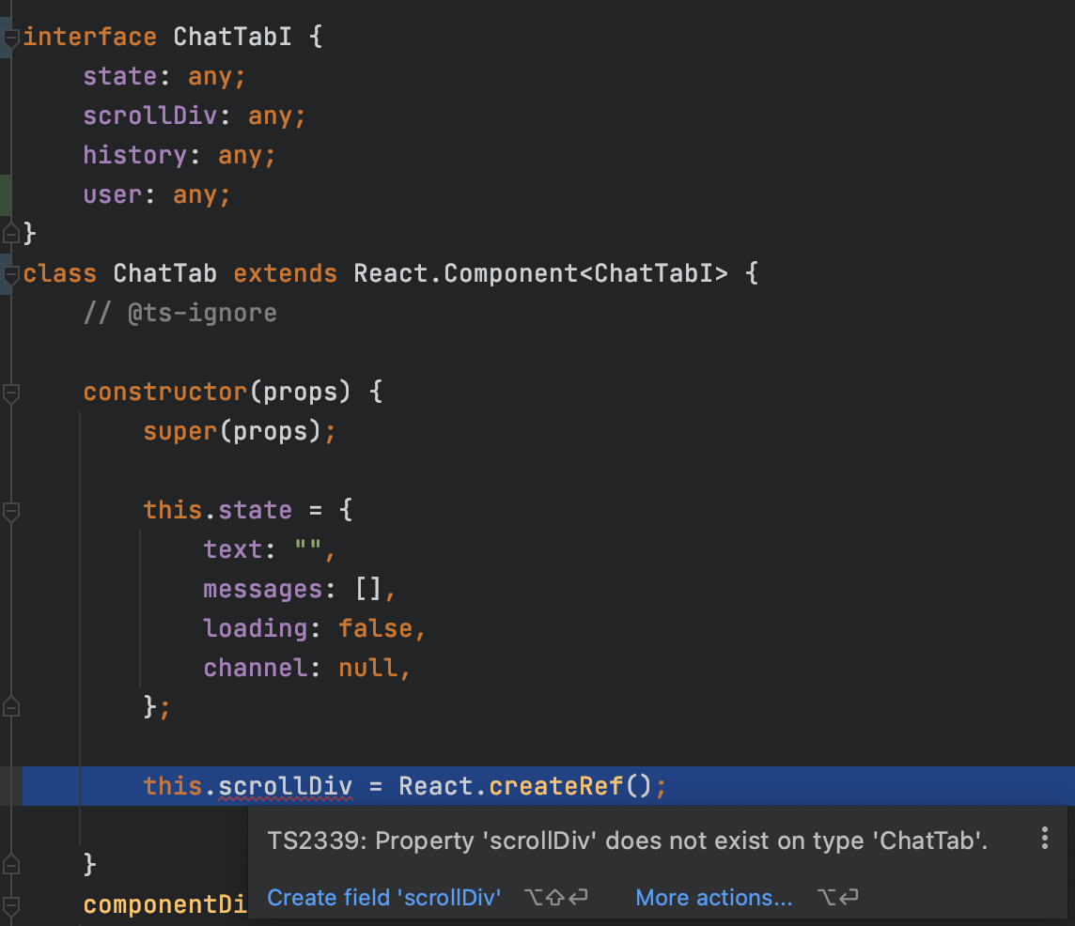Click the 'messages: []' state property
The width and height of the screenshot is (1075, 926).
[x=299, y=590]
